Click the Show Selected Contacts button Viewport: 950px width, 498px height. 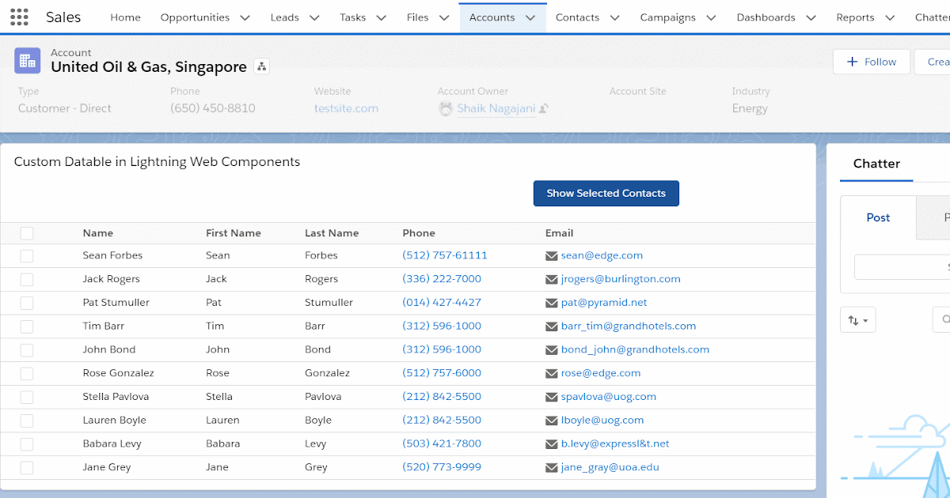606,193
